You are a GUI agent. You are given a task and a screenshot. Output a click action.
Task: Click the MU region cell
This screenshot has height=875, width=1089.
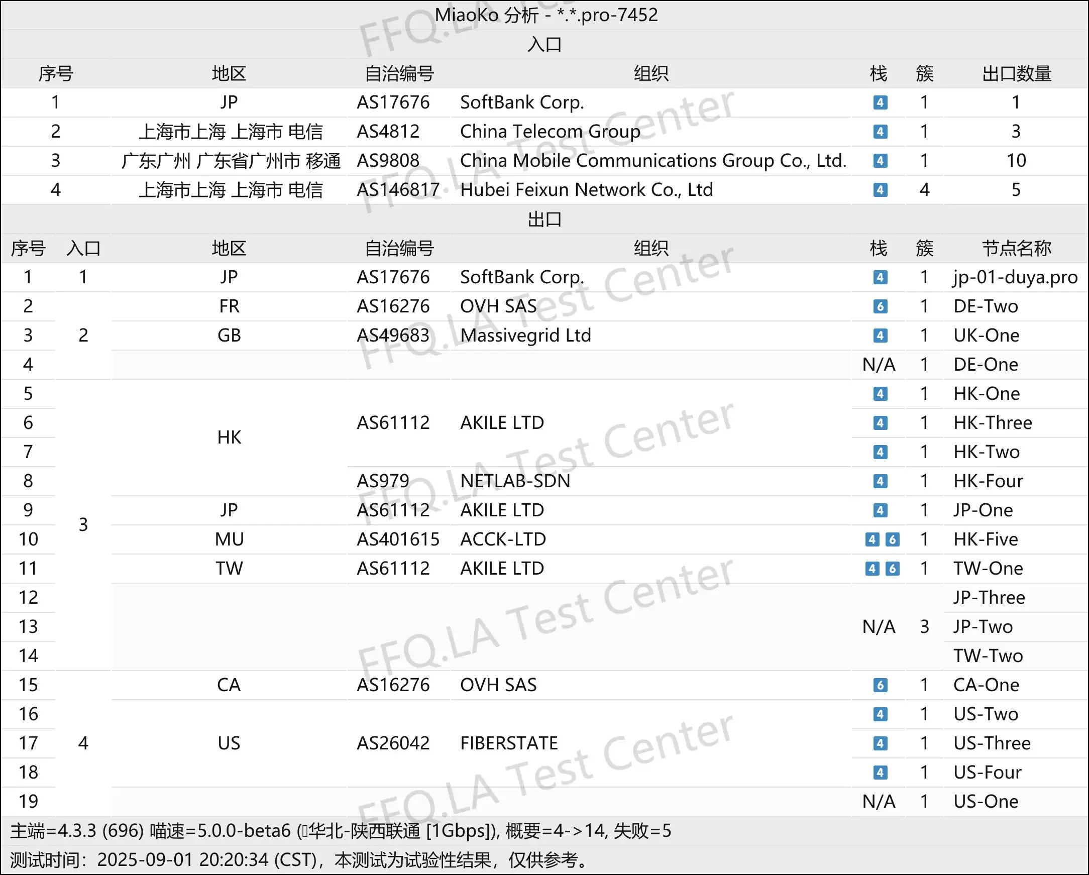(230, 539)
